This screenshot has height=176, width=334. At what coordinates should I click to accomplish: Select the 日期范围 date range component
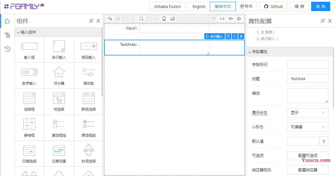pyautogui.click(x=59, y=154)
